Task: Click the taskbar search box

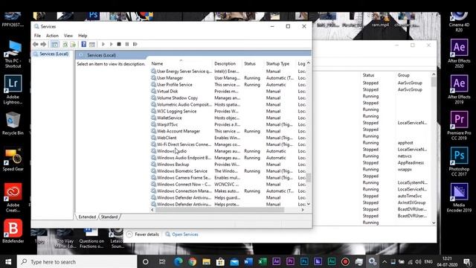Action: (77, 261)
